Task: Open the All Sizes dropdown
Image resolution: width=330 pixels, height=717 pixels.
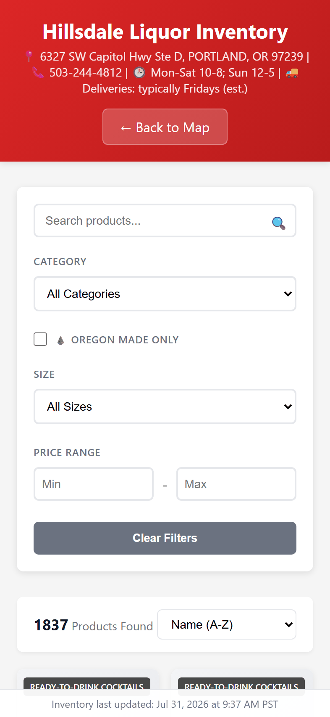Action: click(x=165, y=406)
